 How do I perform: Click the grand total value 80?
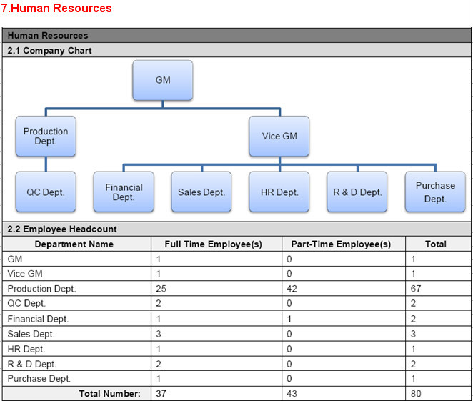coord(416,393)
